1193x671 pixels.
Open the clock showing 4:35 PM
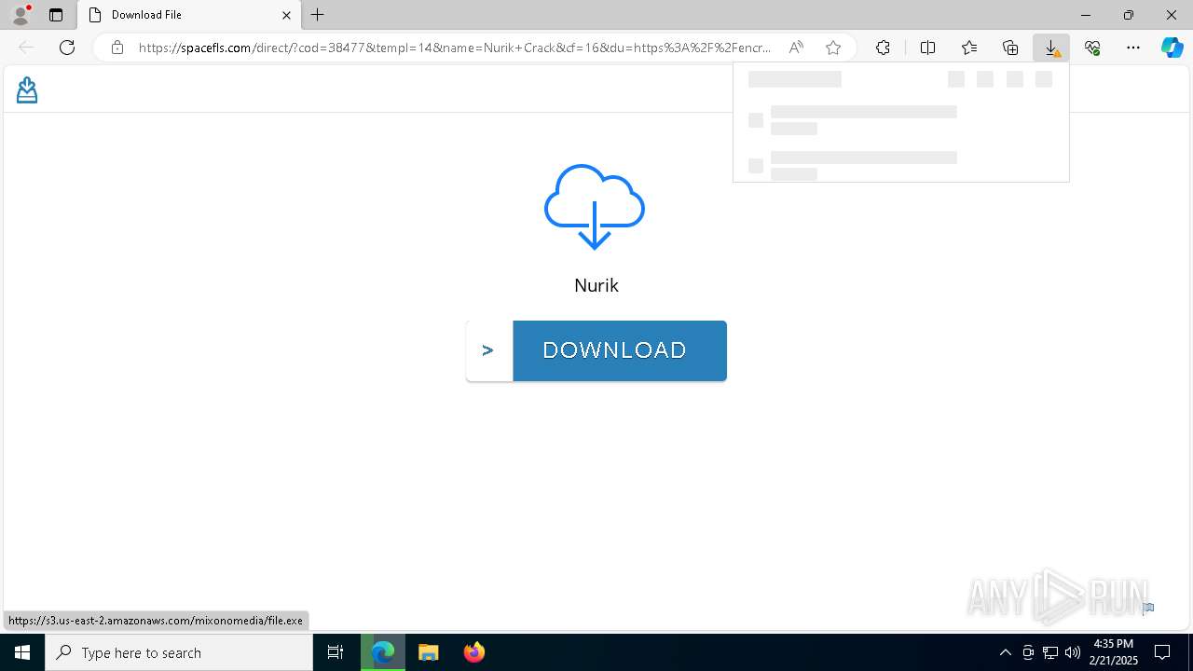coord(1113,652)
